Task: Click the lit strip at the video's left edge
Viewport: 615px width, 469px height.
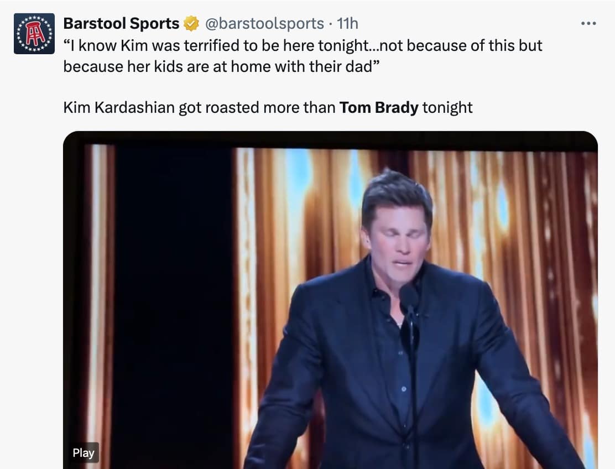Action: [x=100, y=277]
